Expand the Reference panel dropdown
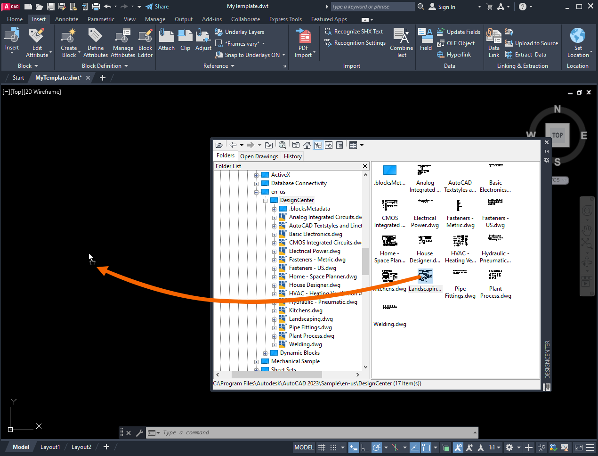The image size is (598, 456). click(x=218, y=66)
